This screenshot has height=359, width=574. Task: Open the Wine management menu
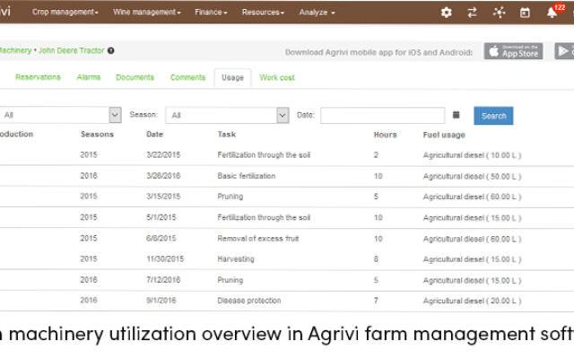[x=147, y=12]
